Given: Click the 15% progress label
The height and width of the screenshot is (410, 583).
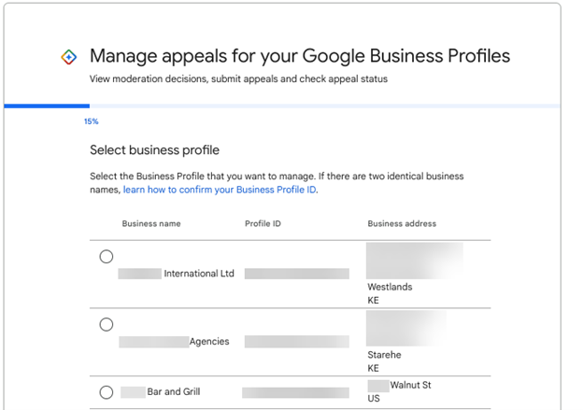Looking at the screenshot, I should pyautogui.click(x=92, y=121).
